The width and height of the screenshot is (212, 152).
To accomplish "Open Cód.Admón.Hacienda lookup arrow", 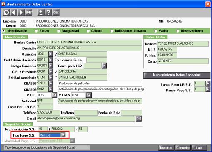I will 51,60.
